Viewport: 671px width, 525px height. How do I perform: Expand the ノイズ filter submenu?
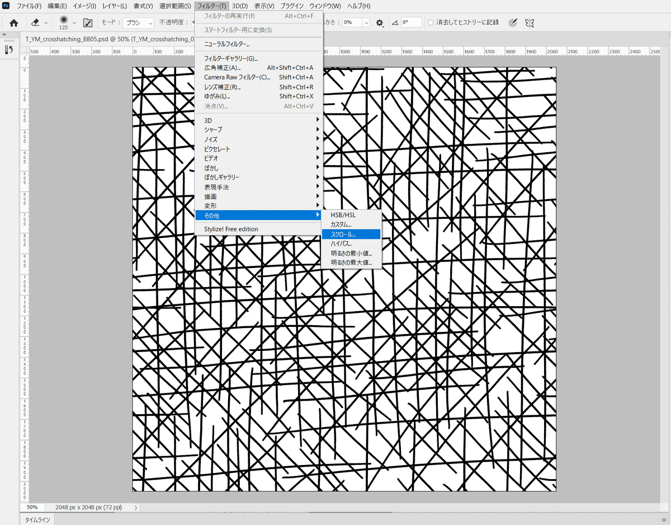259,139
